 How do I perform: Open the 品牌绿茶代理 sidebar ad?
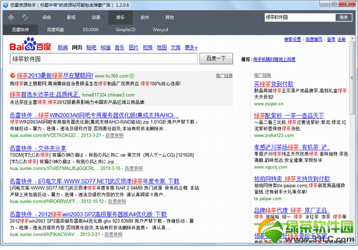(292, 210)
